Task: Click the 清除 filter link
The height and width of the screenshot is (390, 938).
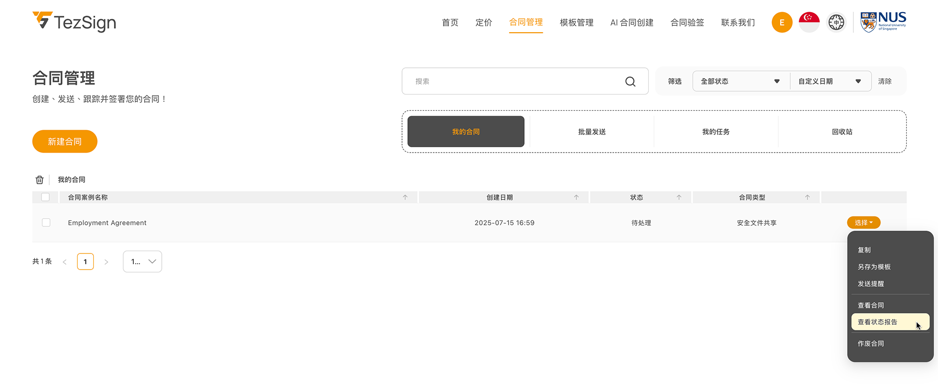Action: tap(884, 81)
